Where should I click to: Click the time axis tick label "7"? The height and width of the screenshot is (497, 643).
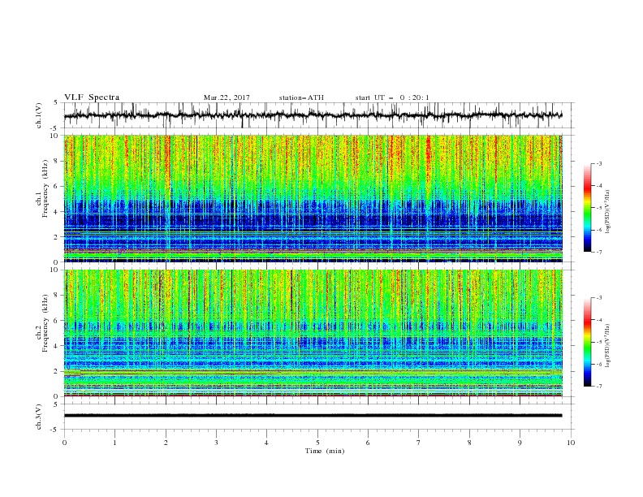pyautogui.click(x=419, y=443)
